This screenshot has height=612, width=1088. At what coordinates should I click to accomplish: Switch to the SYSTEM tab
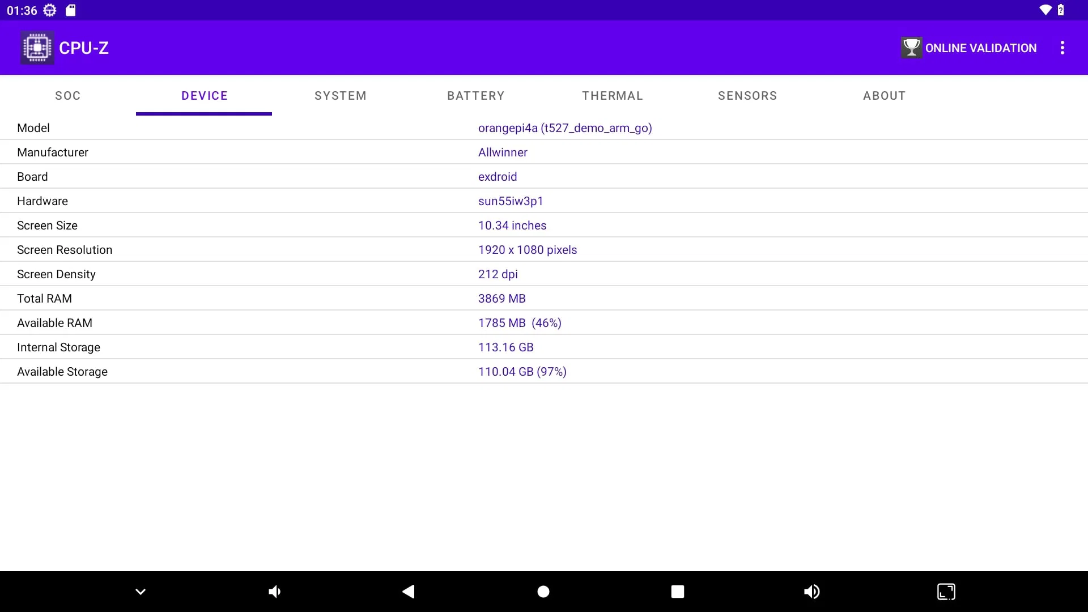tap(340, 96)
